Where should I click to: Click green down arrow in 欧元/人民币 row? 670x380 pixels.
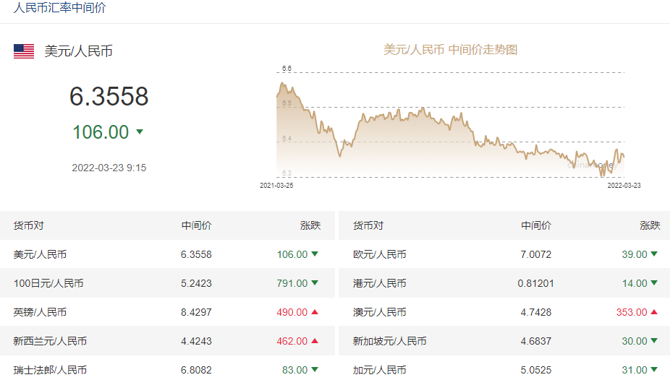tap(654, 254)
